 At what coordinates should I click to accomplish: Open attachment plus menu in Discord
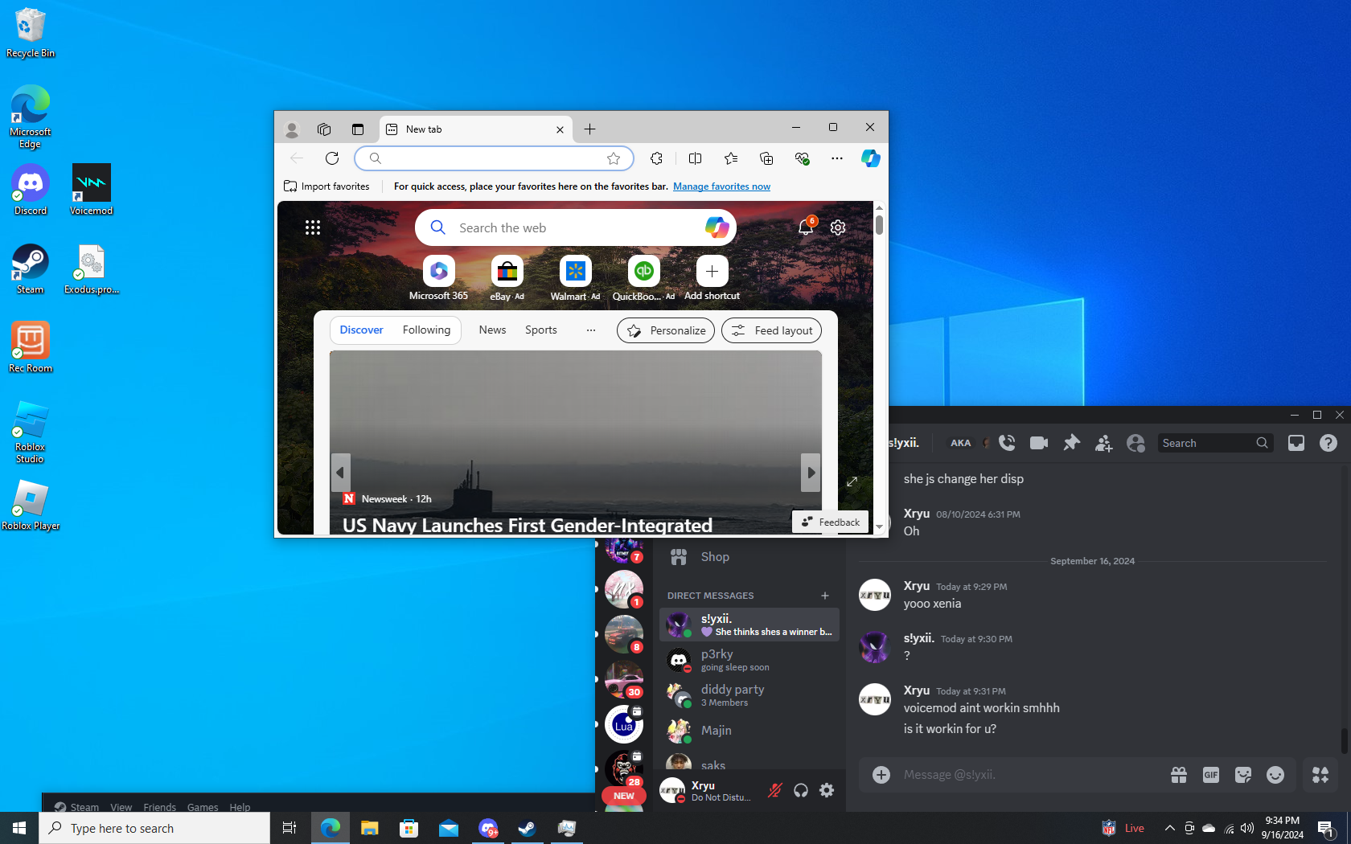881,775
